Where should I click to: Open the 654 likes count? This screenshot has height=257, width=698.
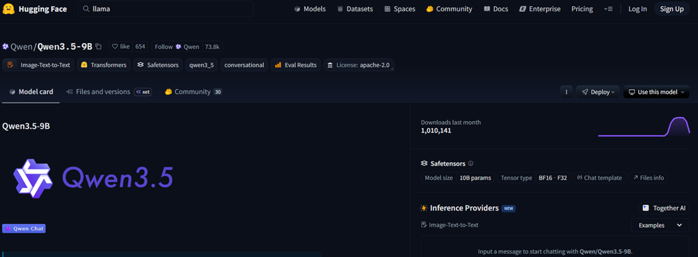coord(140,47)
